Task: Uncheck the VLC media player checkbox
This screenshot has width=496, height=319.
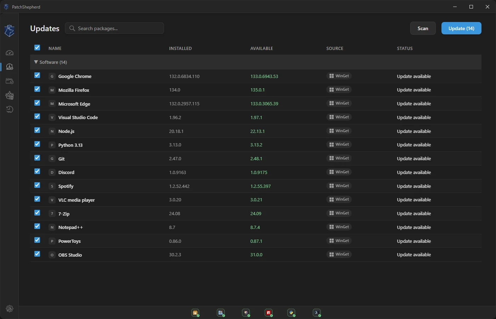Action: pyautogui.click(x=37, y=199)
